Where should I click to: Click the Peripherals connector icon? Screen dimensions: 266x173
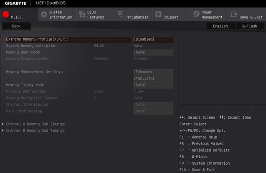point(120,14)
